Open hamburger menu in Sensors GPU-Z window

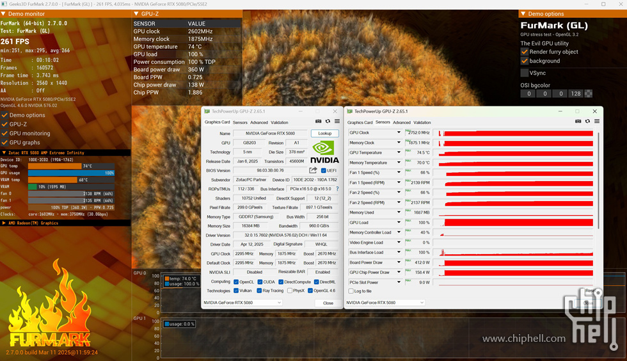[x=596, y=121]
